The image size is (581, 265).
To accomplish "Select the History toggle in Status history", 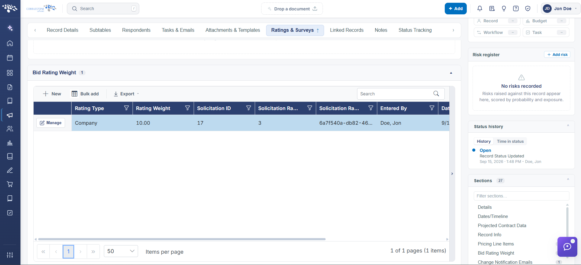I will coord(484,141).
